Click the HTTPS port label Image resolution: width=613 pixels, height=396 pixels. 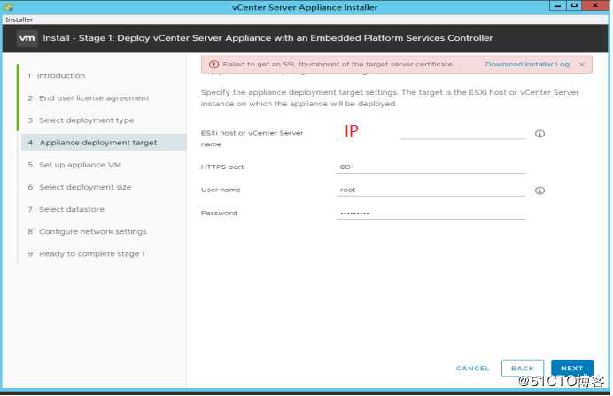pyautogui.click(x=222, y=167)
